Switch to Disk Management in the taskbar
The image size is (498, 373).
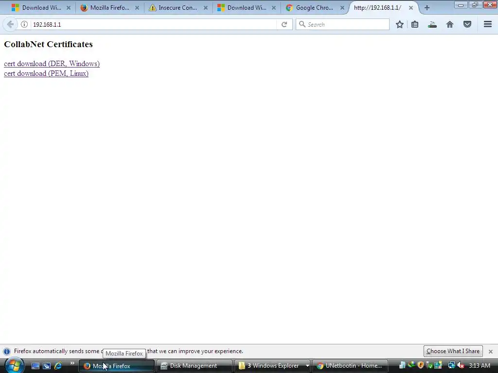point(194,366)
